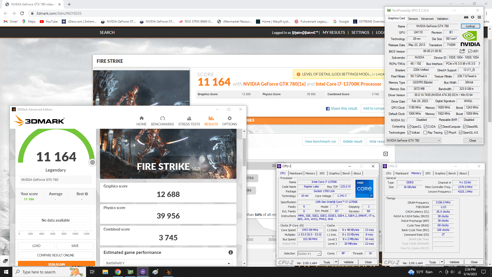Toggle OpenGL 4.6 checkbox in GPU-Z
This screenshot has height=277, width=492.
(460, 133)
